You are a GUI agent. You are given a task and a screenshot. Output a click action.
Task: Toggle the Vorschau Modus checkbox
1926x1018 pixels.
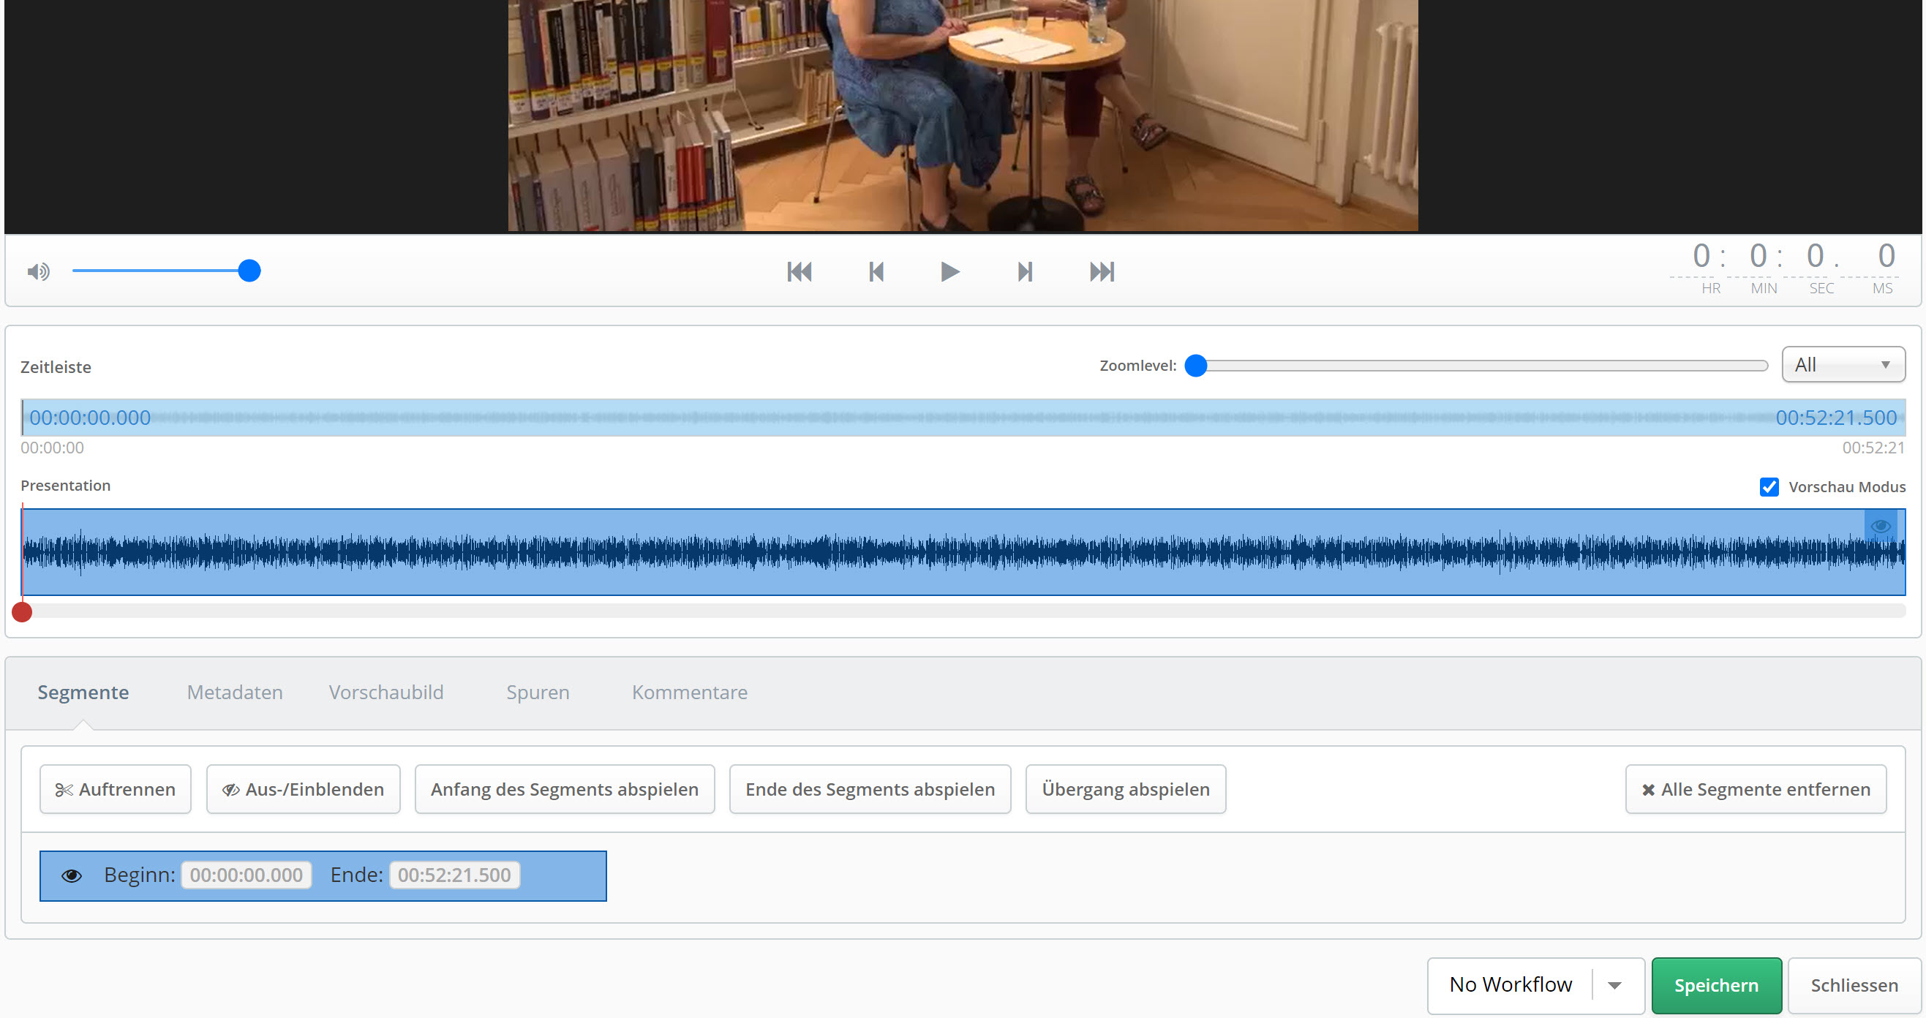tap(1768, 487)
